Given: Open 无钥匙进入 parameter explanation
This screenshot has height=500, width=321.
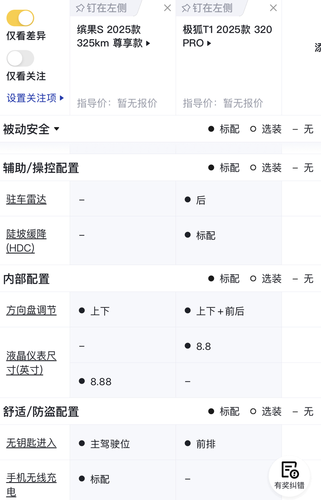Looking at the screenshot, I should pos(31,443).
